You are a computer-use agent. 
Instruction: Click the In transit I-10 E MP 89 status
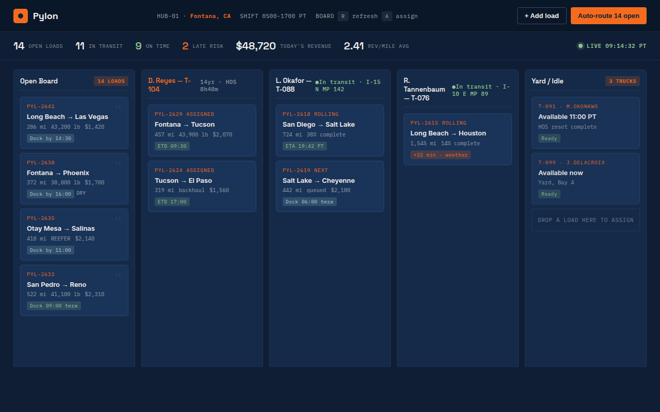[482, 90]
